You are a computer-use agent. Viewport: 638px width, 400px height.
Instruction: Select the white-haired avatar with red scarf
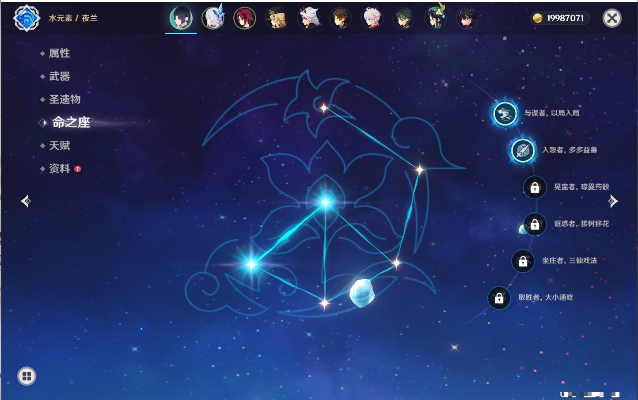(372, 18)
